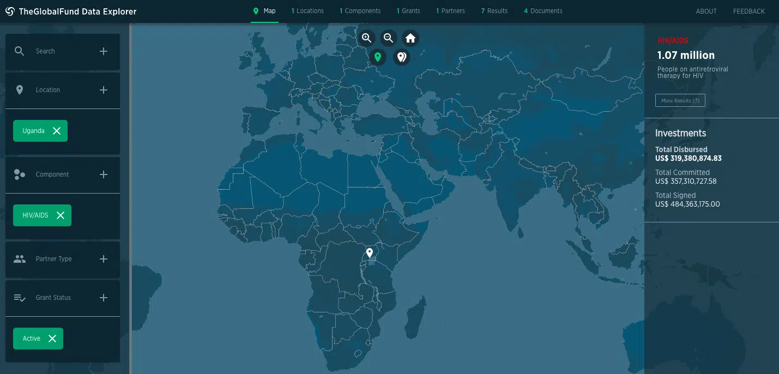Image resolution: width=779 pixels, height=374 pixels.
Task: Remove the HIV/AIDS component filter
Action: coord(61,215)
